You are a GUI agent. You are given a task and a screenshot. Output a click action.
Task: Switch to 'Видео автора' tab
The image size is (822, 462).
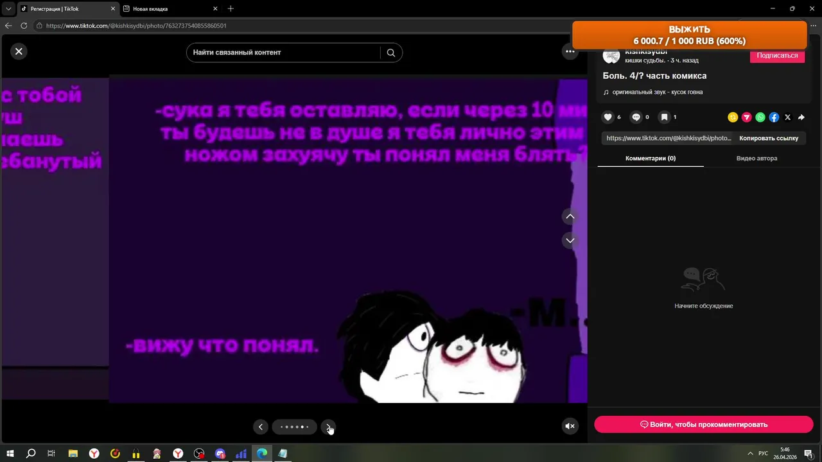click(756, 158)
